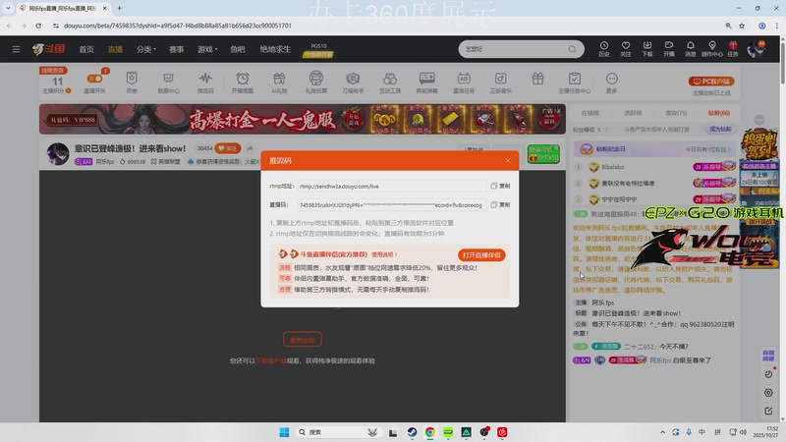Click the Douyu search input field
Image resolution: width=786 pixels, height=442 pixels.
(514, 49)
